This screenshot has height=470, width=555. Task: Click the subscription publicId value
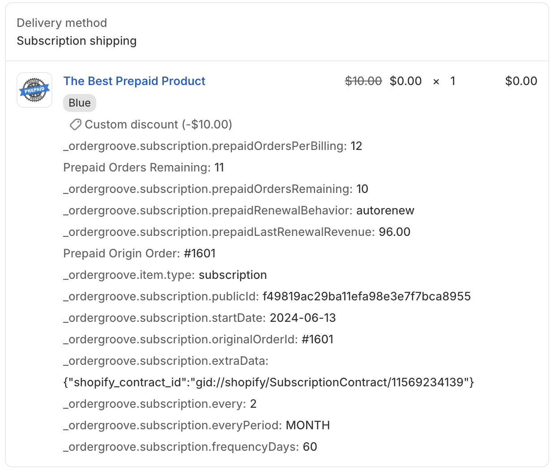(x=367, y=296)
